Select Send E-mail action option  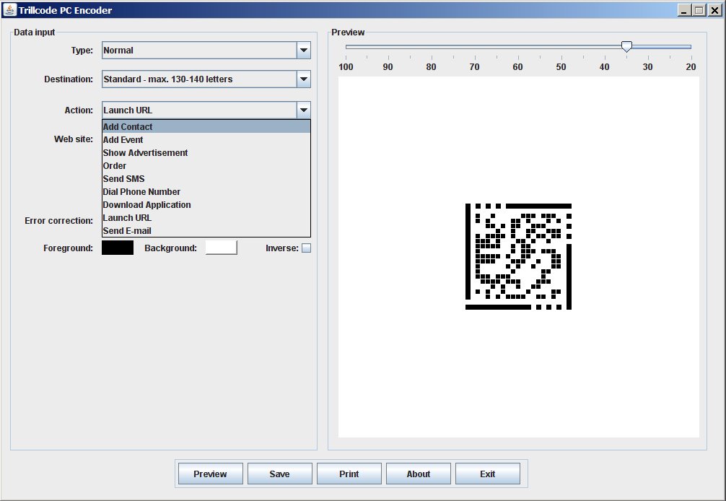click(206, 230)
